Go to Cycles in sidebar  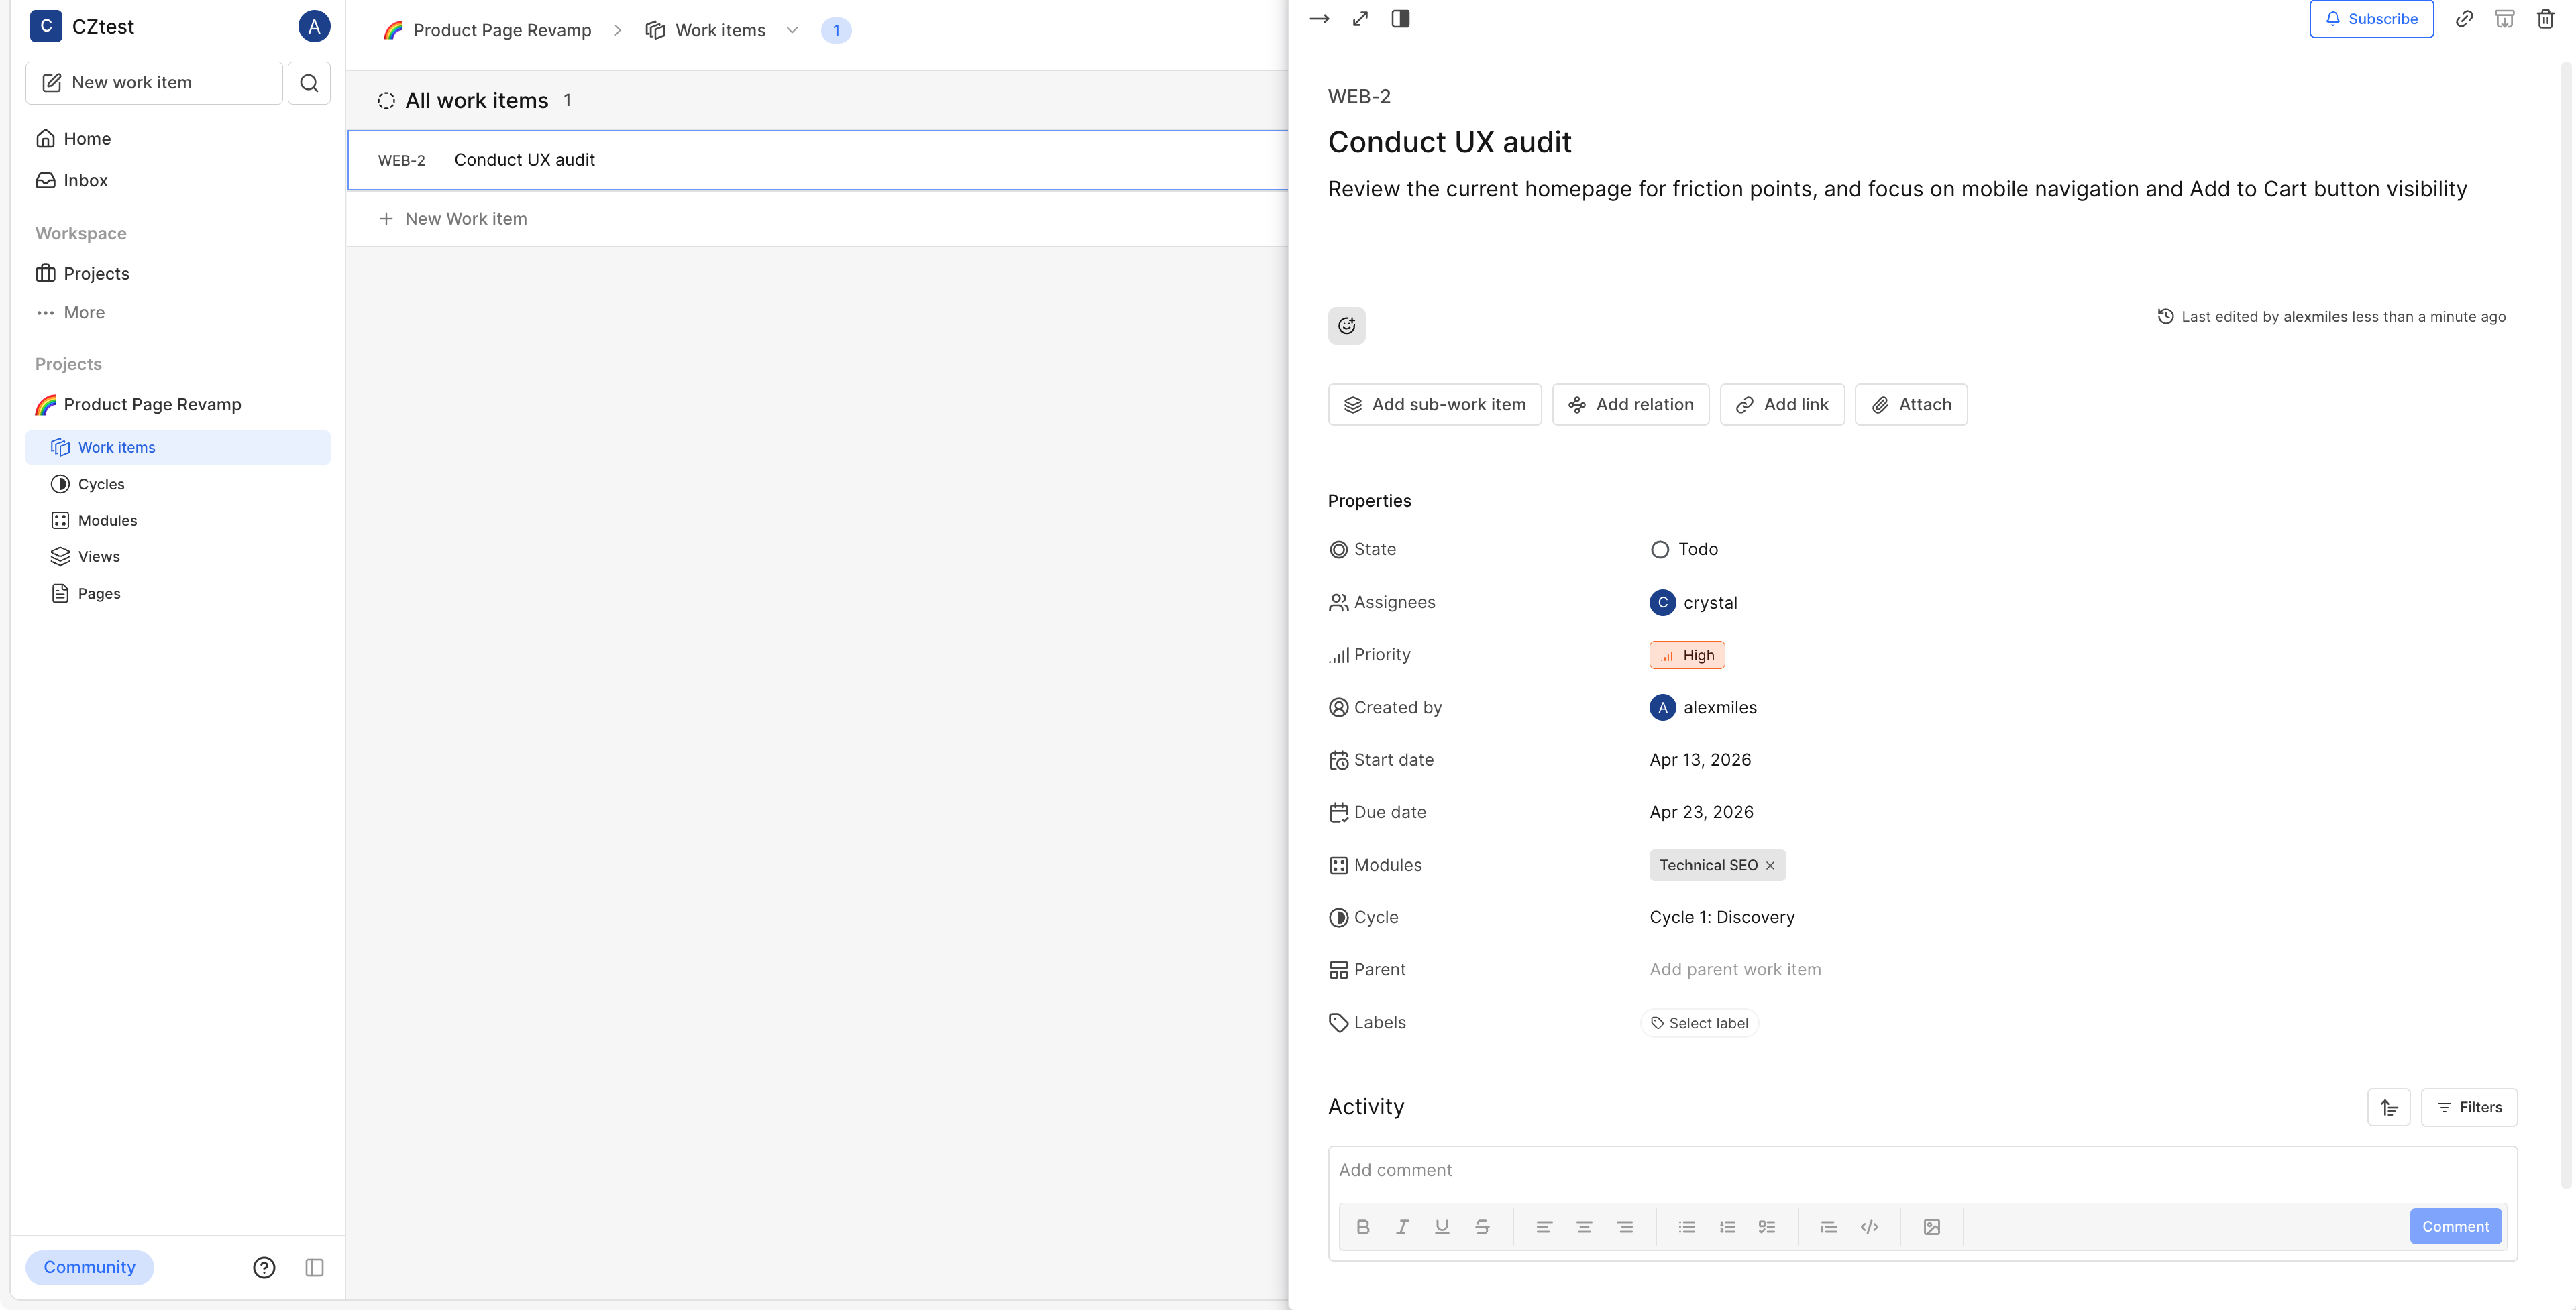[x=101, y=483]
